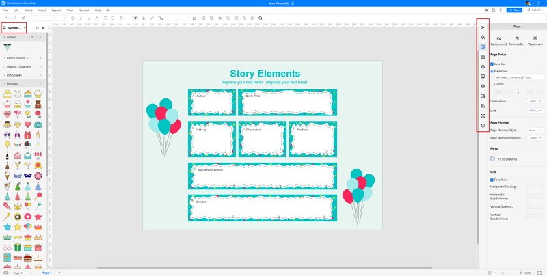
Task: Select the Connector tool
Action: point(161,18)
